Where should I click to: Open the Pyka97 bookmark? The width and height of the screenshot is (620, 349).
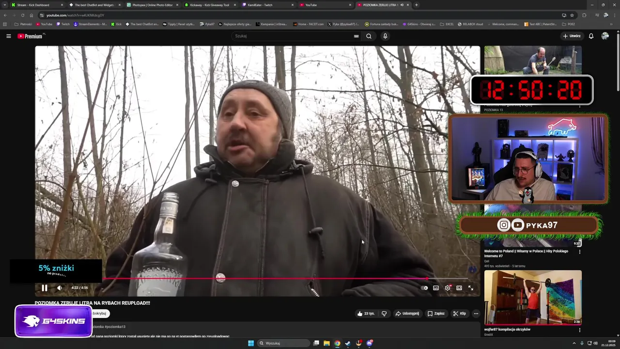point(207,24)
